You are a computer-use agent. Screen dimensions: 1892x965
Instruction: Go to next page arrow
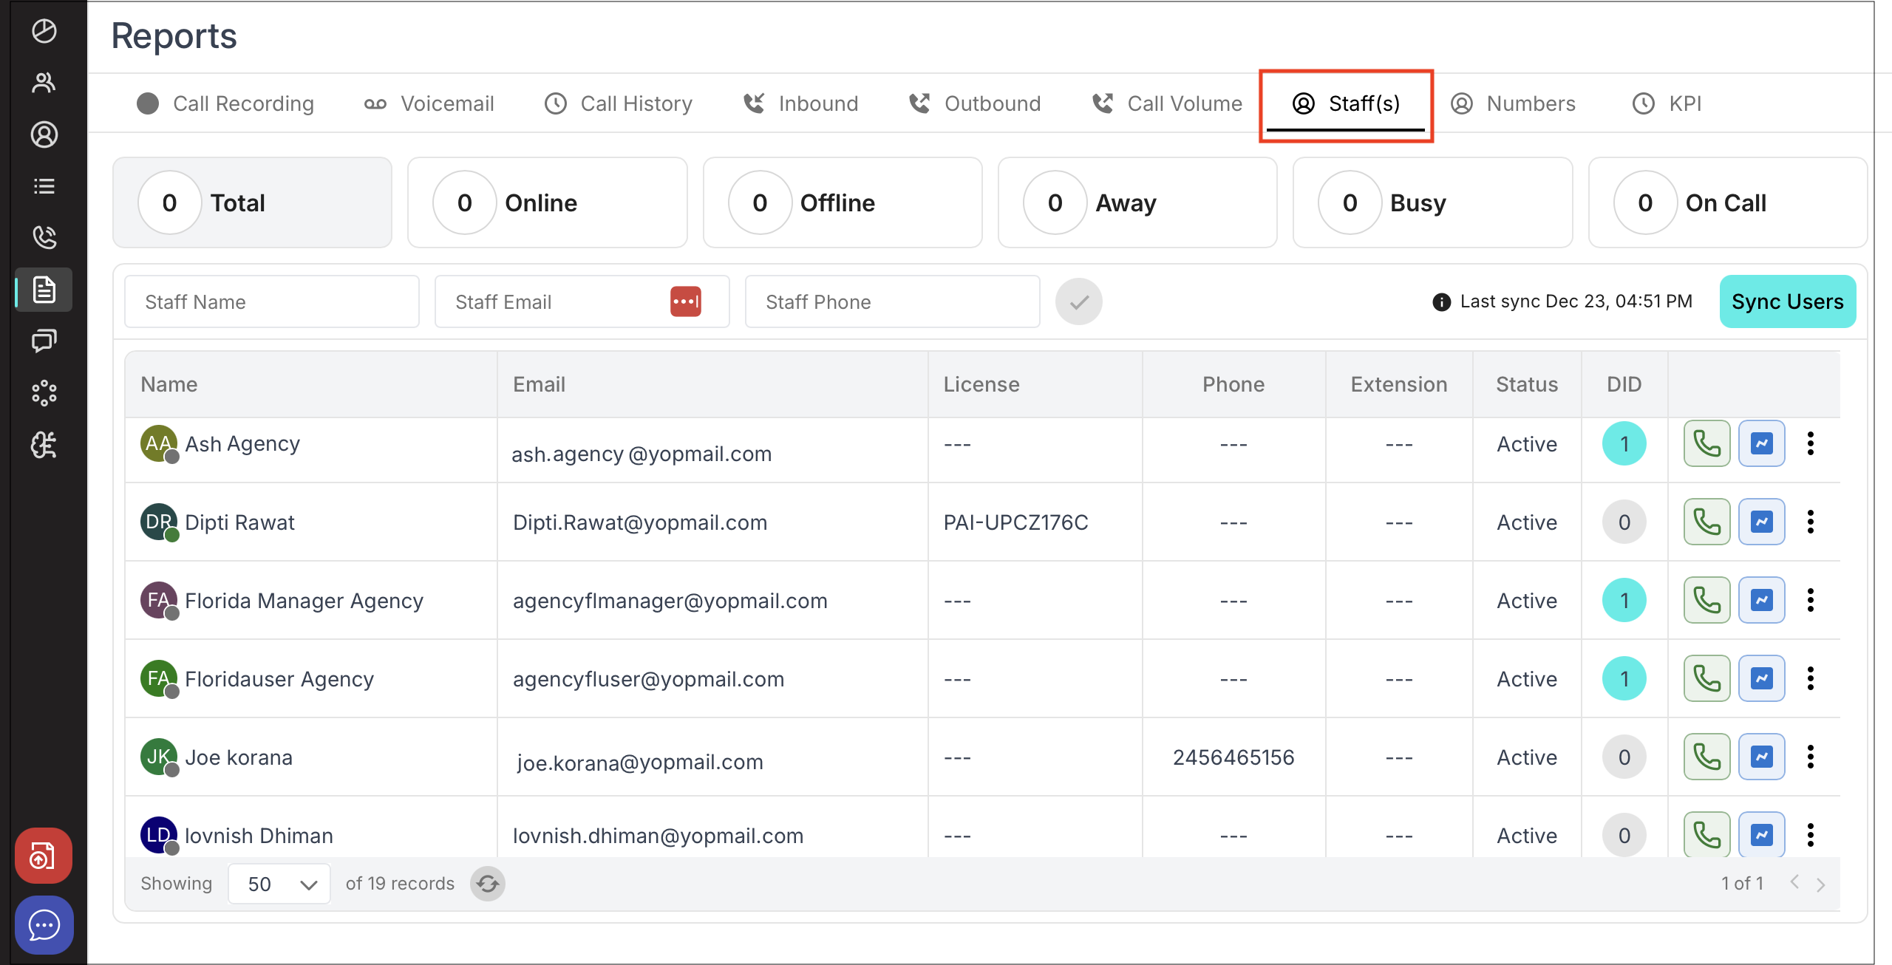[x=1821, y=884]
